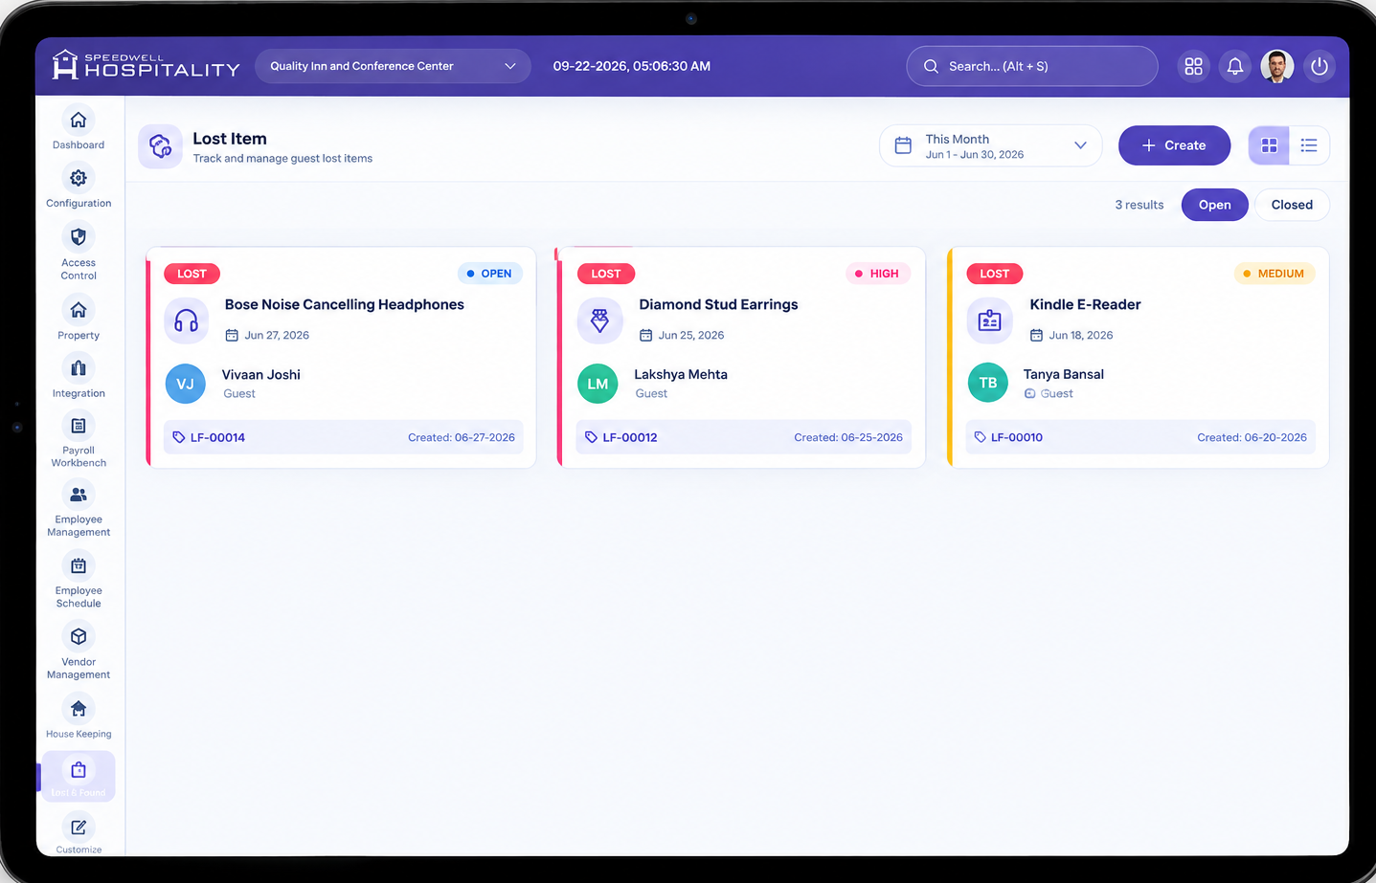This screenshot has height=883, width=1376.
Task: Click reference tag LF-00014
Action: coord(209,437)
